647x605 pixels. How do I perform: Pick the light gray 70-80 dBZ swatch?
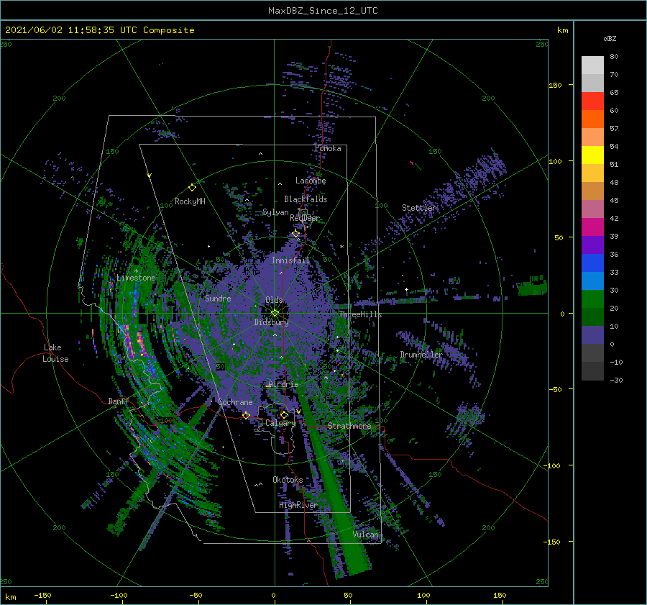coord(592,65)
